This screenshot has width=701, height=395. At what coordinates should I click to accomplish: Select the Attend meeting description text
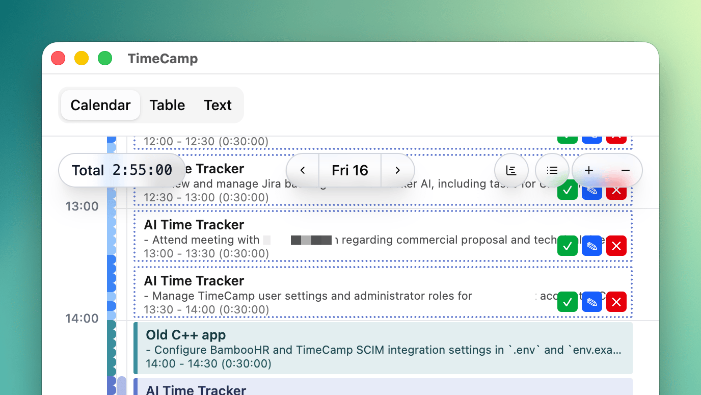tap(374, 240)
